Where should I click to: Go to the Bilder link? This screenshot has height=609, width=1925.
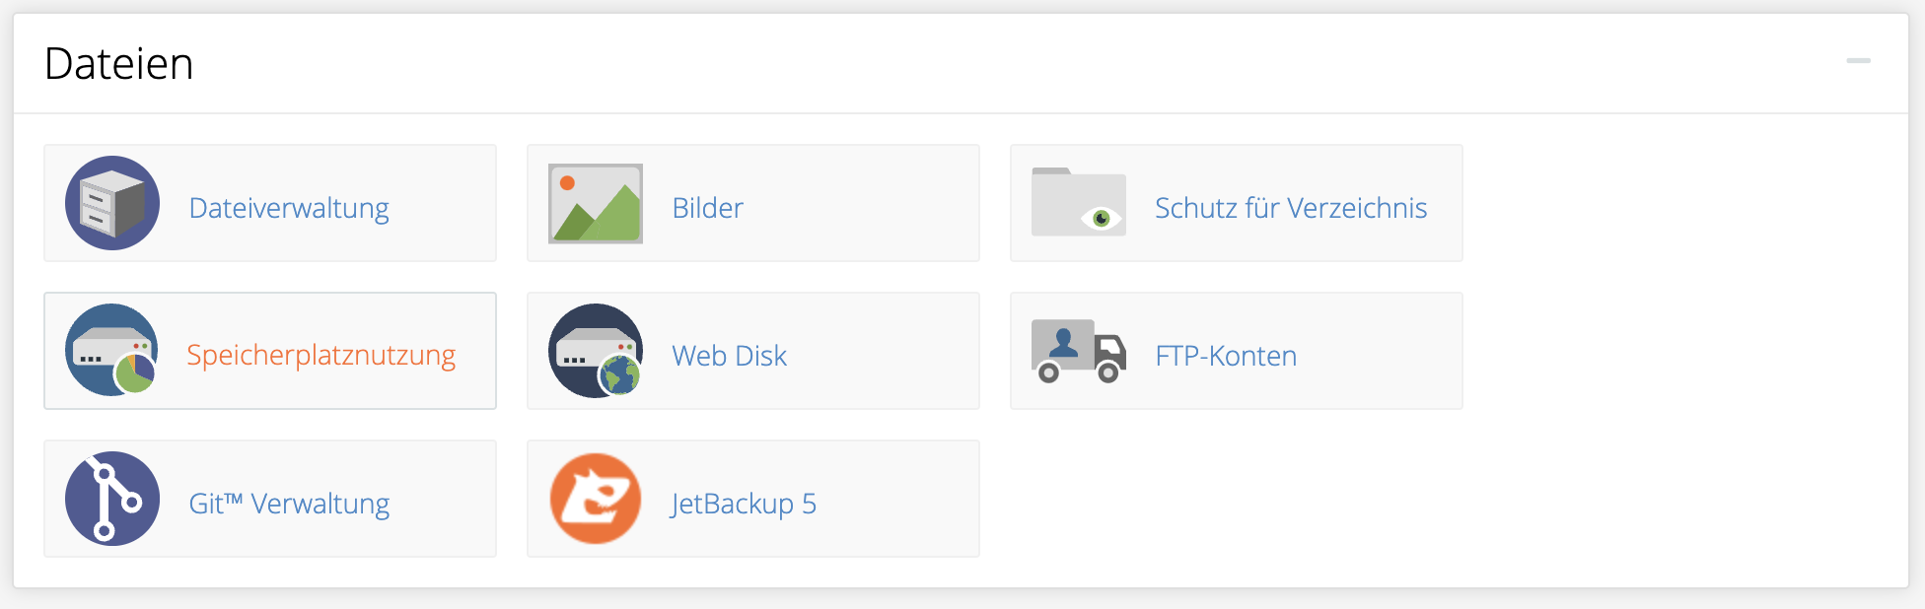click(708, 208)
